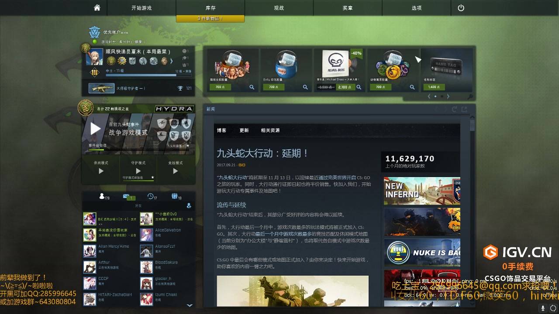Click the store search magnifier icon
This screenshot has width=559, height=314.
pyautogui.click(x=469, y=97)
